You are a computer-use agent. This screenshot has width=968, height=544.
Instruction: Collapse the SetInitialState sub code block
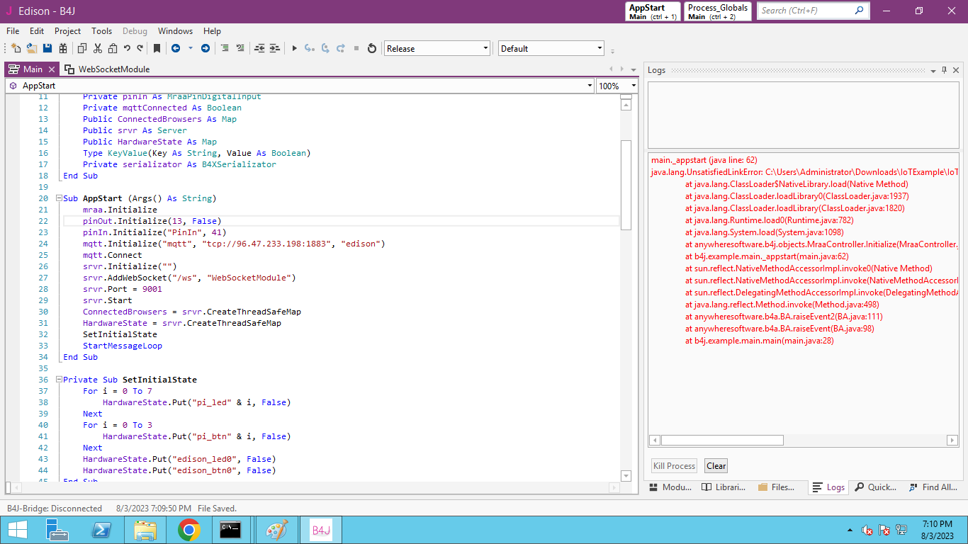tap(59, 380)
